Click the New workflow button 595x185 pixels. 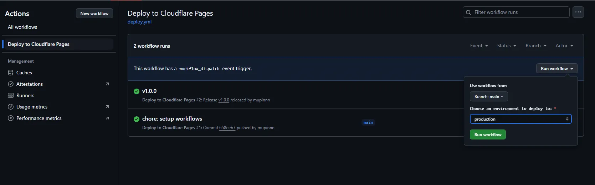pyautogui.click(x=94, y=14)
